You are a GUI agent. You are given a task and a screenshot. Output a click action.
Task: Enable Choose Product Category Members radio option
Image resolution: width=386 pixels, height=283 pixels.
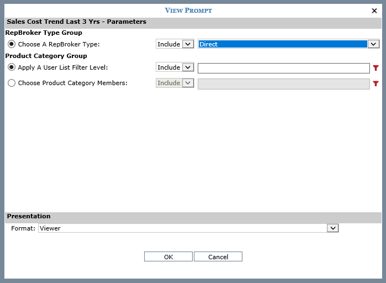pos(12,83)
